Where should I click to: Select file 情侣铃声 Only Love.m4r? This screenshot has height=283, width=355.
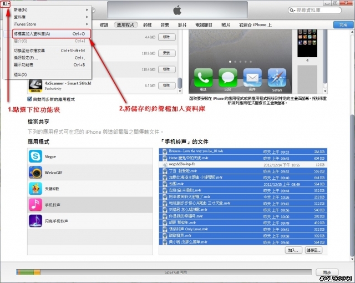[243, 229]
